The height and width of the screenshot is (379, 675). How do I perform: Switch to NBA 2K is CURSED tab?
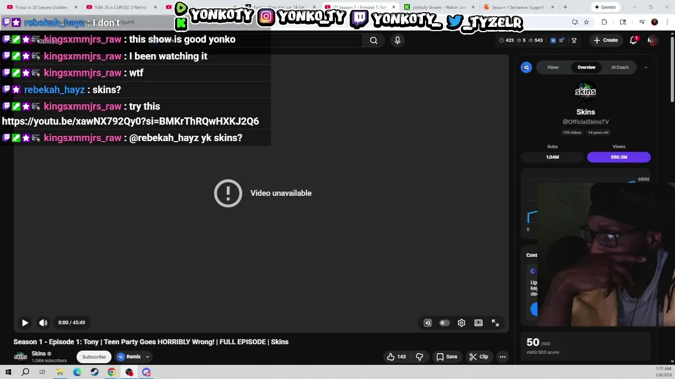coord(120,7)
